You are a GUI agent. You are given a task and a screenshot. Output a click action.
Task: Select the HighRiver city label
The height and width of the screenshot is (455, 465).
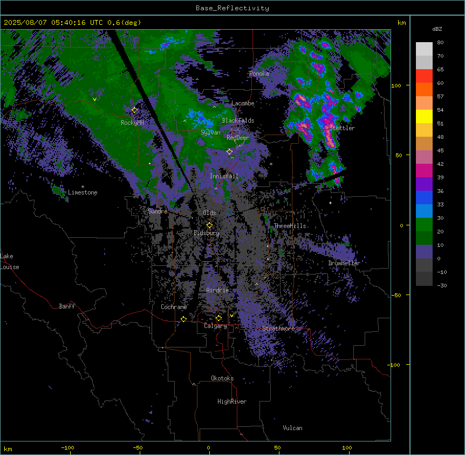point(232,402)
